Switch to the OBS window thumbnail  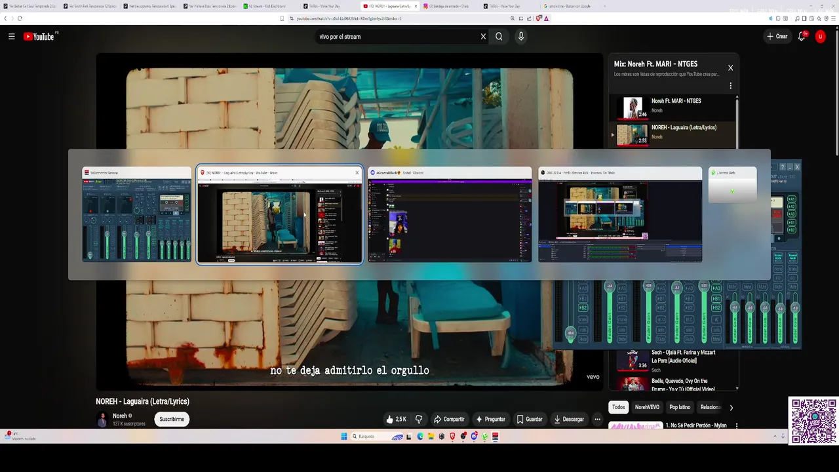tap(620, 214)
